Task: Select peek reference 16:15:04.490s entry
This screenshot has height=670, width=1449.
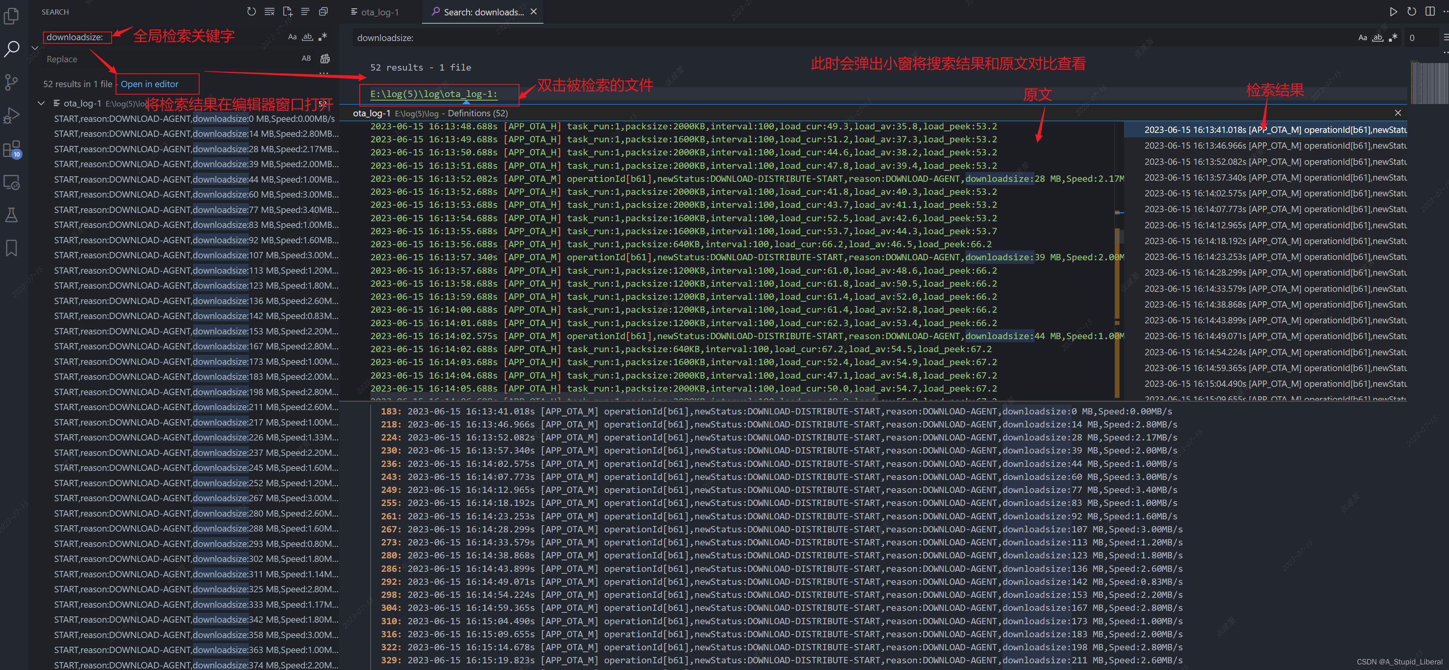Action: [1266, 384]
